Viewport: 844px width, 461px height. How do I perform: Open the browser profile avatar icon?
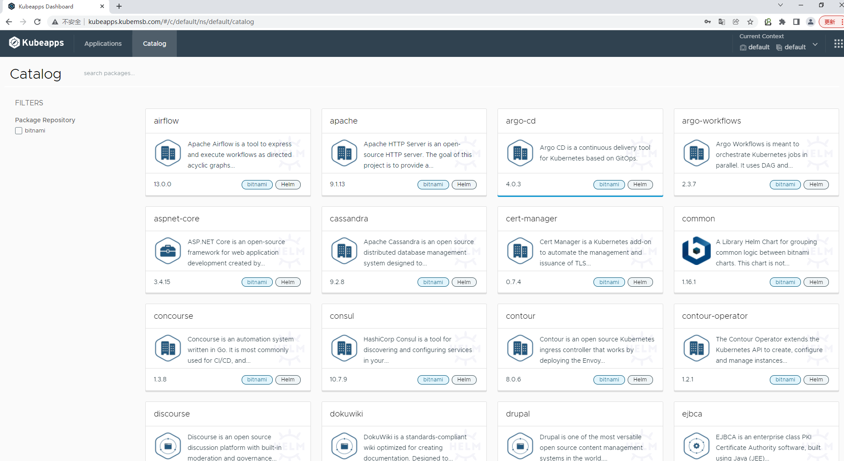(x=811, y=22)
